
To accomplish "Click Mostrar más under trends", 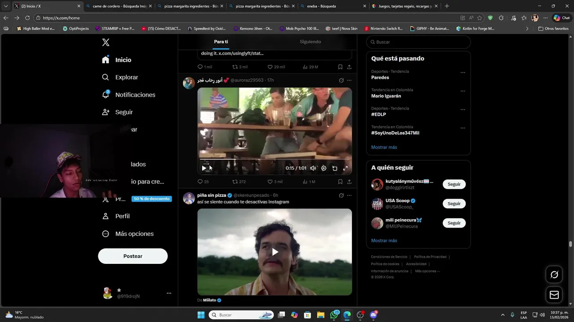I will coord(384,147).
